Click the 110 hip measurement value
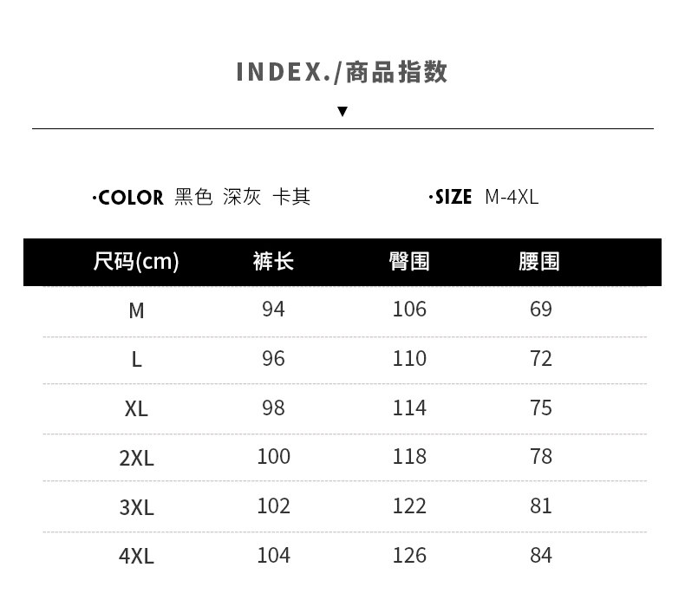Screen dimensions: 685x600 click(x=409, y=358)
